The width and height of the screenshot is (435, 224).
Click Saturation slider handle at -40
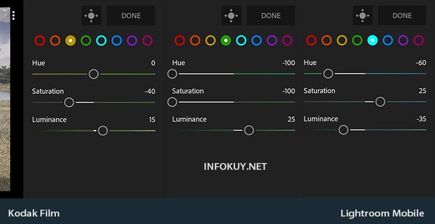pos(69,103)
